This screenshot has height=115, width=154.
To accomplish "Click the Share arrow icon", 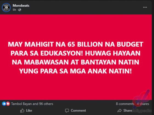I will (x=119, y=111).
